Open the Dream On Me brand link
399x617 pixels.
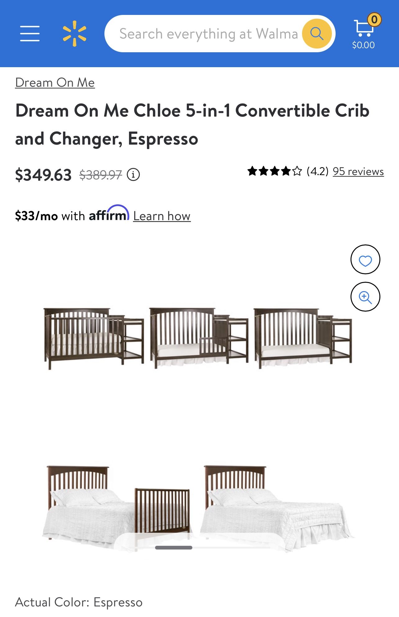(x=55, y=83)
